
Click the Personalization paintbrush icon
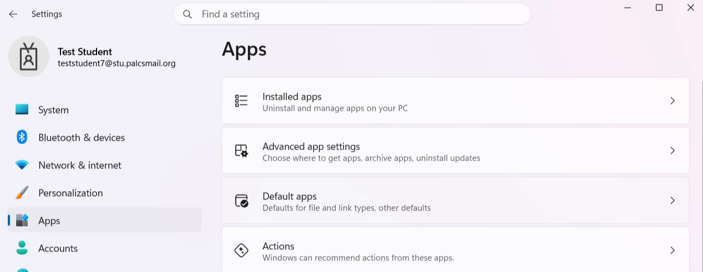(x=22, y=193)
